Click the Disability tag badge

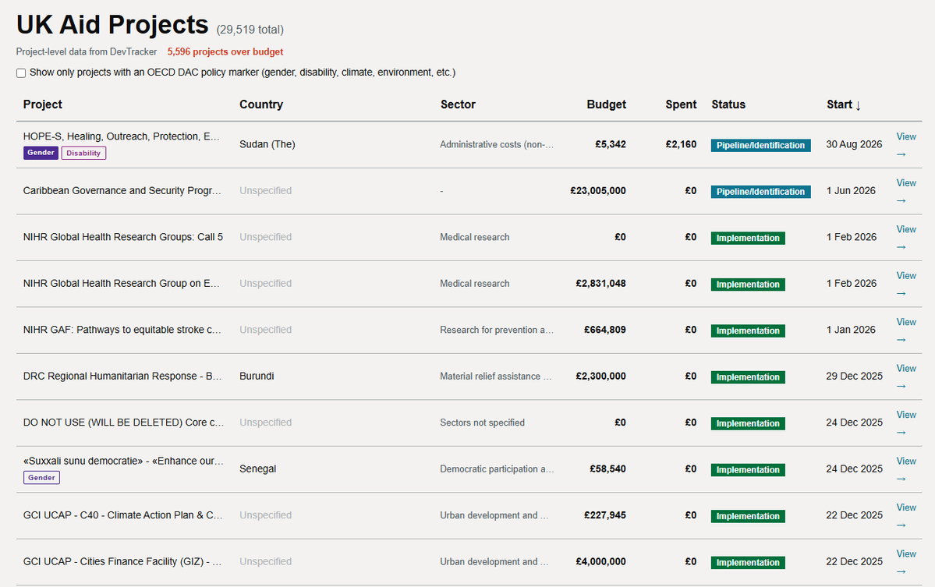83,153
